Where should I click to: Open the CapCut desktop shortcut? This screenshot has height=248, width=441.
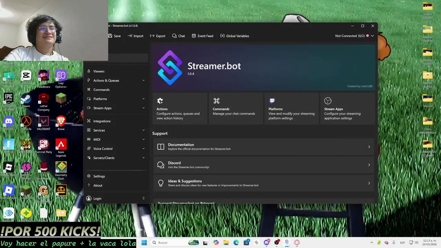click(x=26, y=77)
